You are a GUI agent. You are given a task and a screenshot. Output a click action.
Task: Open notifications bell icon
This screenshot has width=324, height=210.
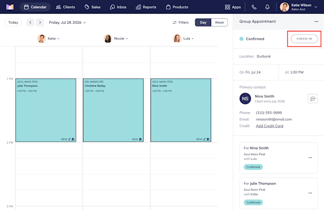[x=267, y=7]
